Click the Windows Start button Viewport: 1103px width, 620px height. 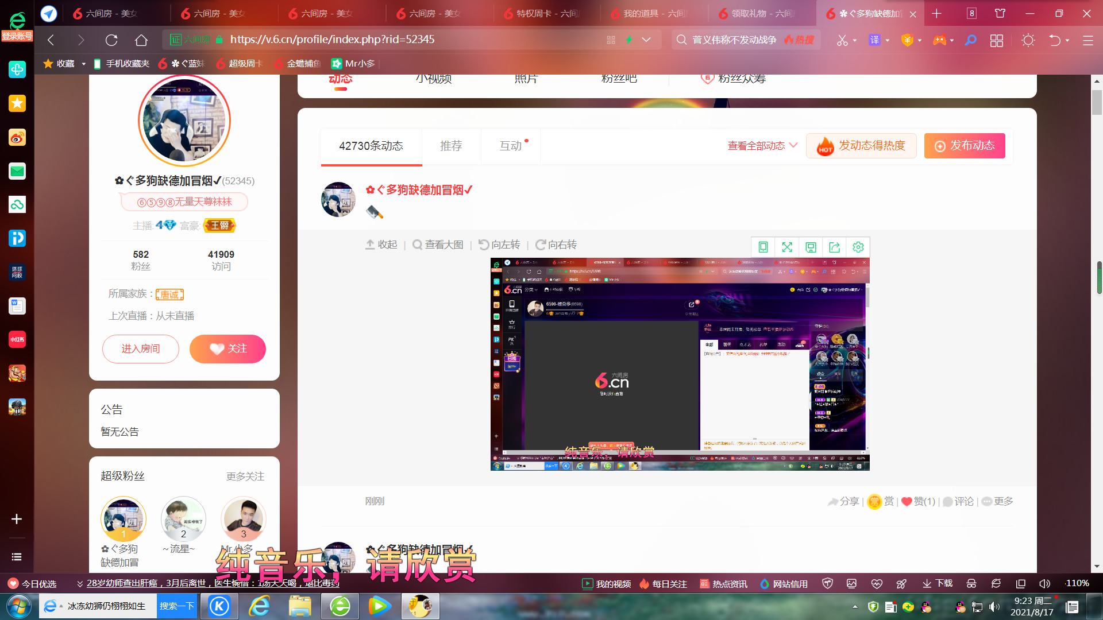[x=19, y=606]
